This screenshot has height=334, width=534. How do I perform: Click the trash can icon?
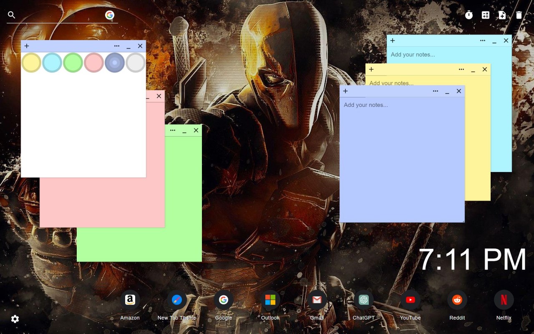point(519,15)
